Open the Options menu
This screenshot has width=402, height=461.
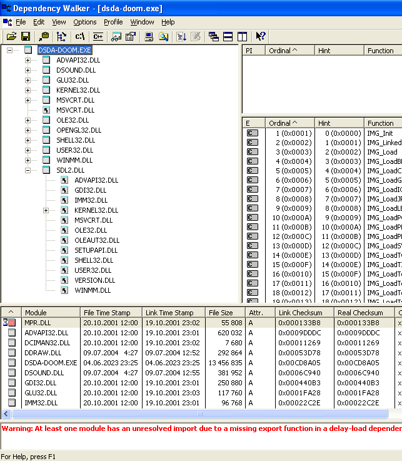85,22
